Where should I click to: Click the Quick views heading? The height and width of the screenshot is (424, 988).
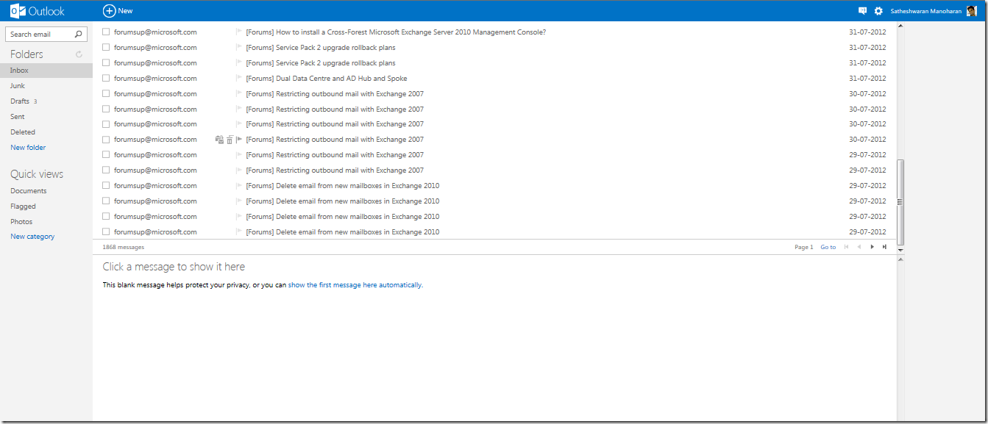tap(37, 174)
